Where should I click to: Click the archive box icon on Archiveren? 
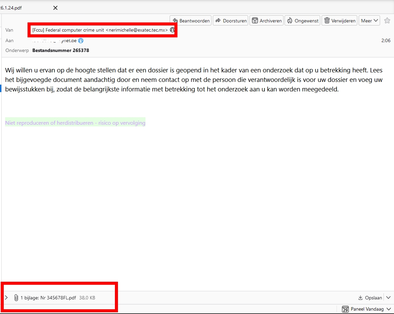(x=255, y=21)
